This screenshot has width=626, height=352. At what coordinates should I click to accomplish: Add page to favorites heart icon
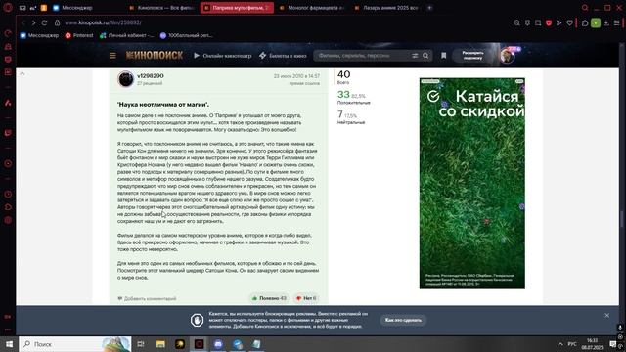569,22
